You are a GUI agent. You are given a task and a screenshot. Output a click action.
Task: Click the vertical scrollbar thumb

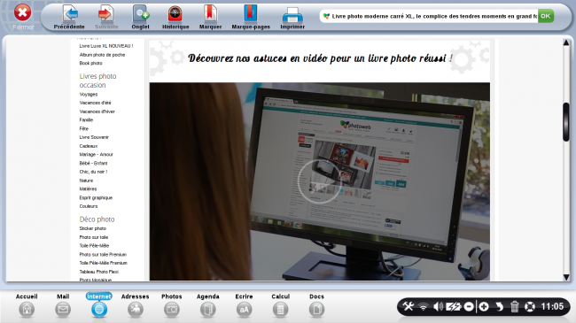pos(566,122)
